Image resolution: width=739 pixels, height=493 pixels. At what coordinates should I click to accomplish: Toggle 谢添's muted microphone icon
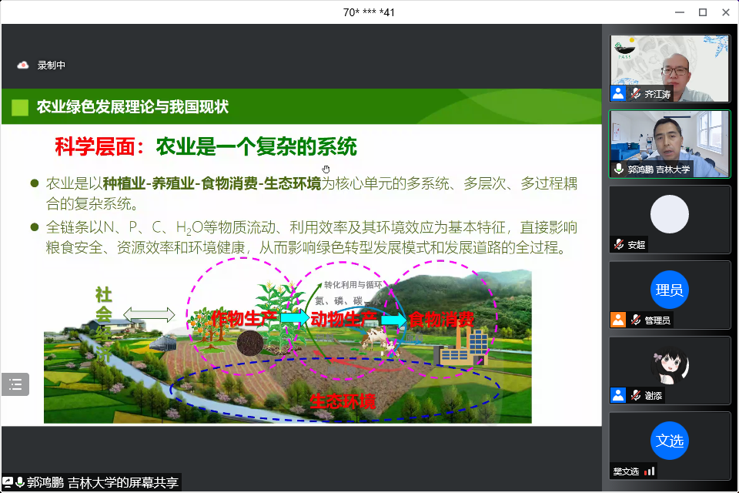pos(636,395)
